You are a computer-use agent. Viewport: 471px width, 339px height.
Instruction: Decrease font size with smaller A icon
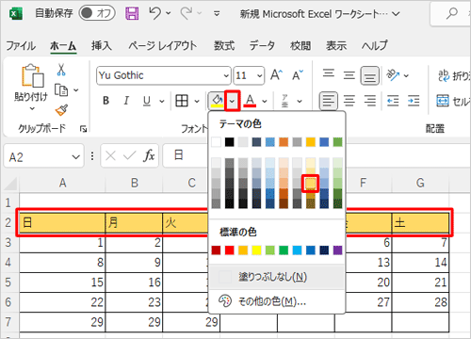298,75
